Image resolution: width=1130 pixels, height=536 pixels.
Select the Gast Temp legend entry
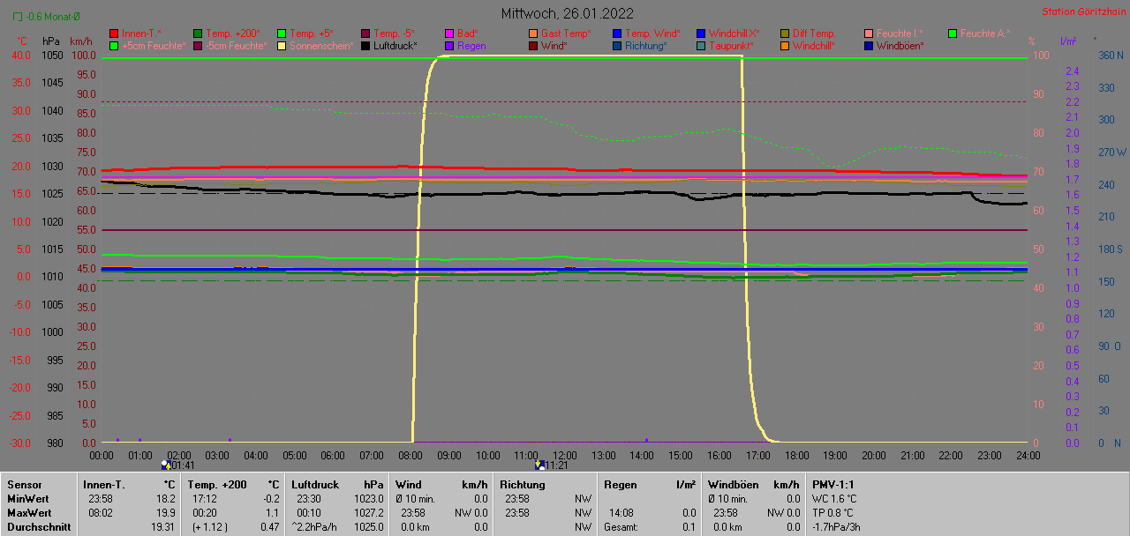560,33
